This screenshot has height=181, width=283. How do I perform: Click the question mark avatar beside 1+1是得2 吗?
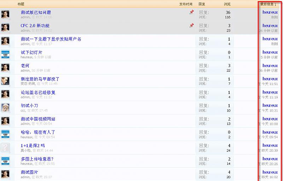point(5,147)
